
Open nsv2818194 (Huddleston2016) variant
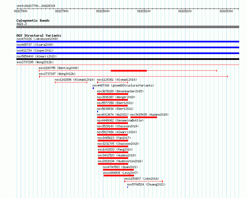pyautogui.click(x=120, y=161)
